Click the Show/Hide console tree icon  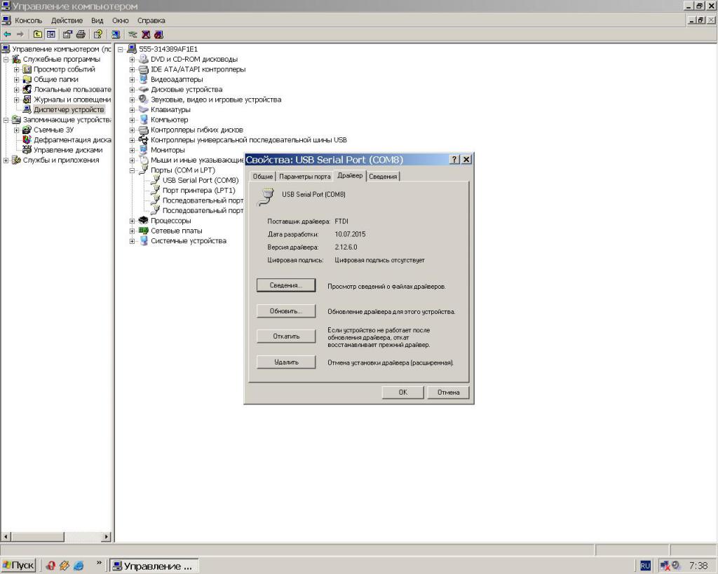point(50,34)
